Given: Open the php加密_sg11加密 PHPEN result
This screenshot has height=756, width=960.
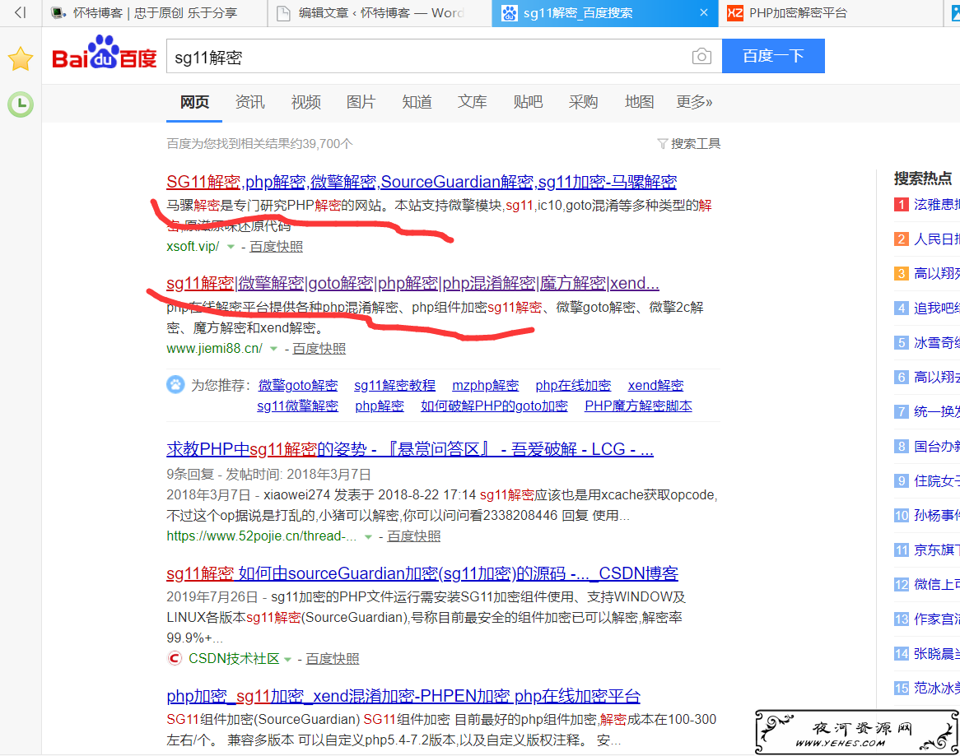Looking at the screenshot, I should point(403,696).
